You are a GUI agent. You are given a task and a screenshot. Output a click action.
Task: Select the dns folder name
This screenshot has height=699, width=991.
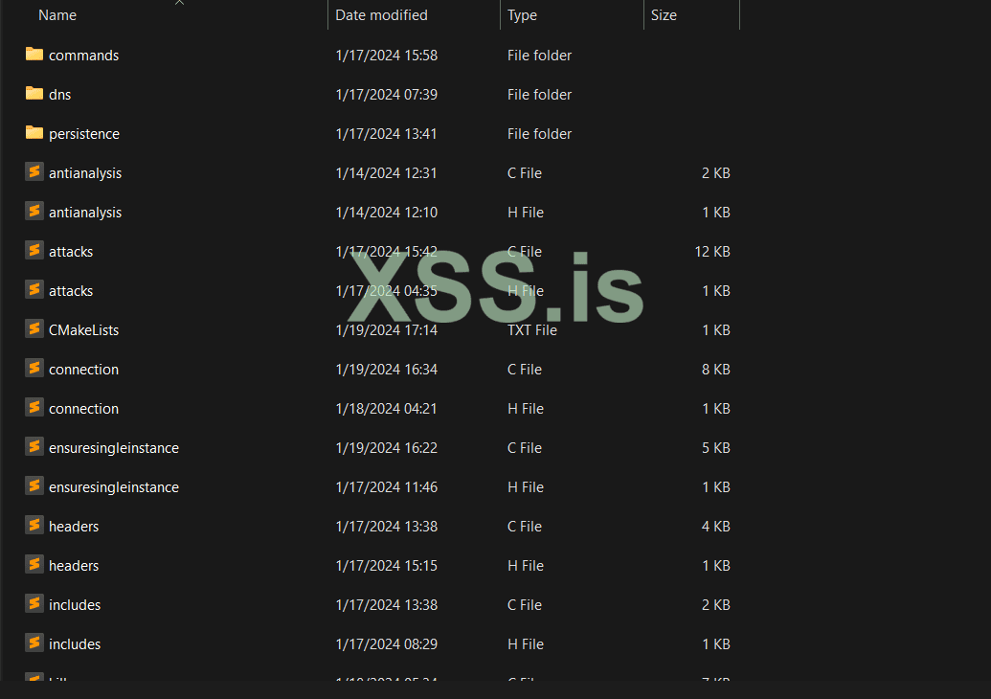[x=60, y=95]
